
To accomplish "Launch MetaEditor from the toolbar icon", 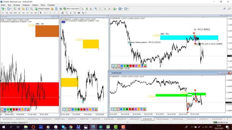I will pyautogui.click(x=52, y=9).
